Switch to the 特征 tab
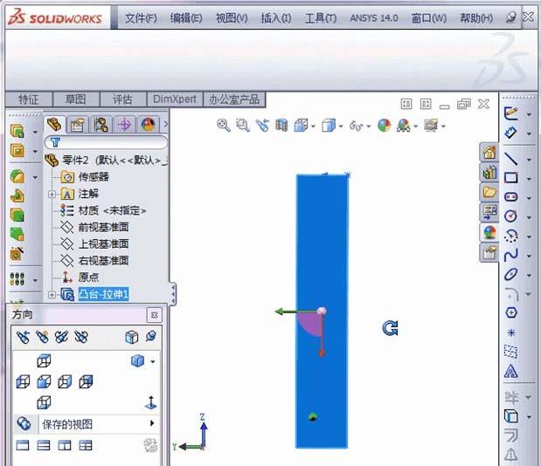 pyautogui.click(x=29, y=99)
